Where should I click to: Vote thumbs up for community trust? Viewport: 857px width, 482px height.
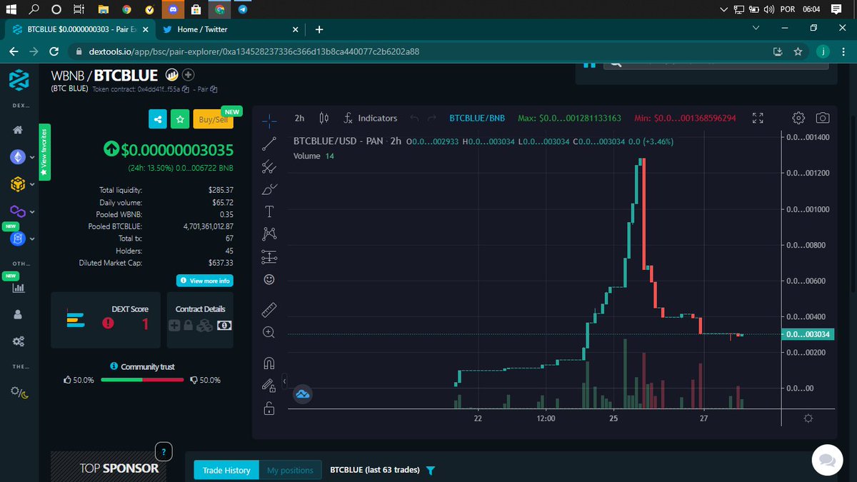coord(68,380)
